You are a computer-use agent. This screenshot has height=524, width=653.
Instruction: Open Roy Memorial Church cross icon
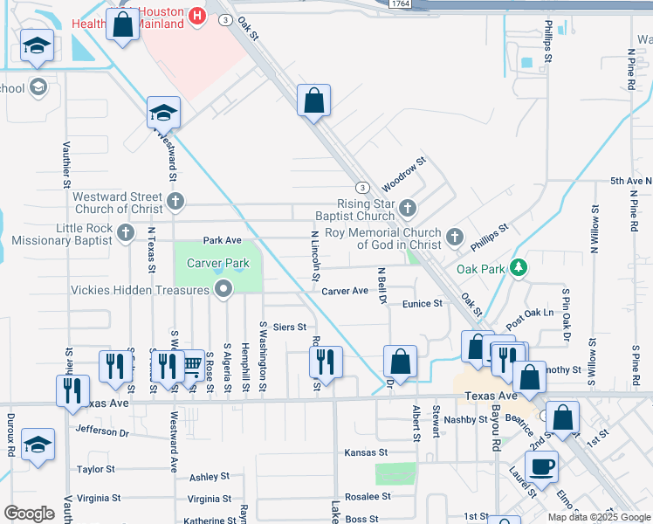[x=455, y=238]
